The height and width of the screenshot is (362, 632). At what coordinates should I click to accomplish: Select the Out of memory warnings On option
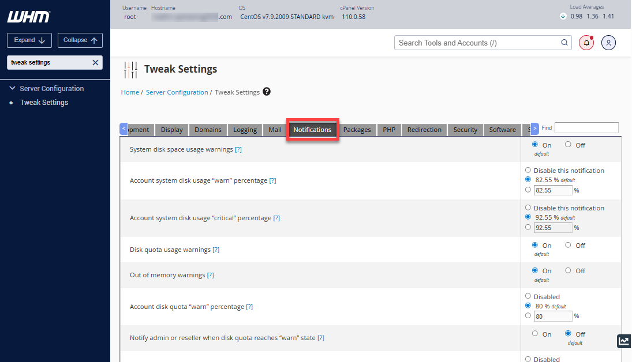tap(534, 270)
